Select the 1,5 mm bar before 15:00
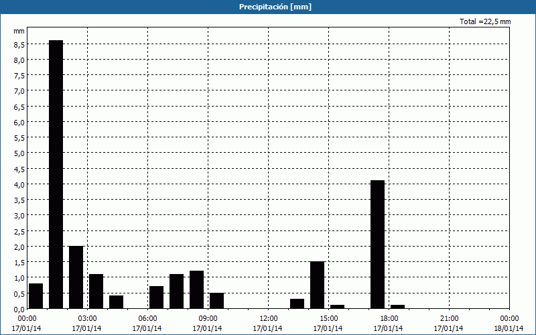 click(317, 285)
